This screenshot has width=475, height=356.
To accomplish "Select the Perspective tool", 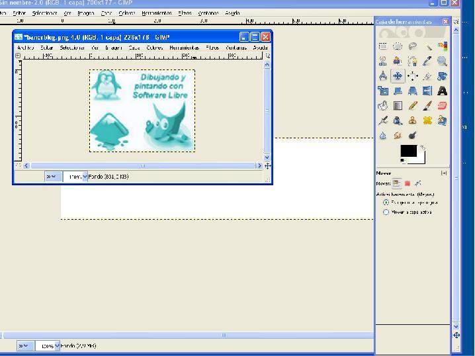I will click(x=412, y=91).
